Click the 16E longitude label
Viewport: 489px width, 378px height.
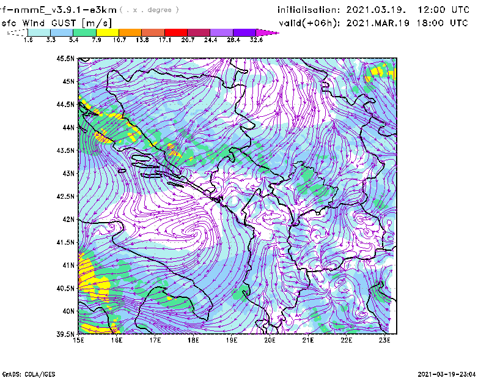click(x=117, y=340)
